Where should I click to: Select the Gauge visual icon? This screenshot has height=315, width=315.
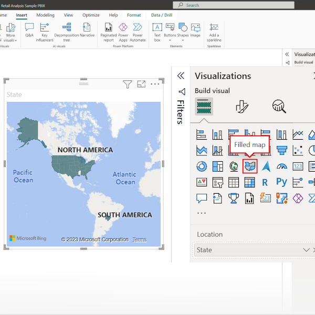282,166
